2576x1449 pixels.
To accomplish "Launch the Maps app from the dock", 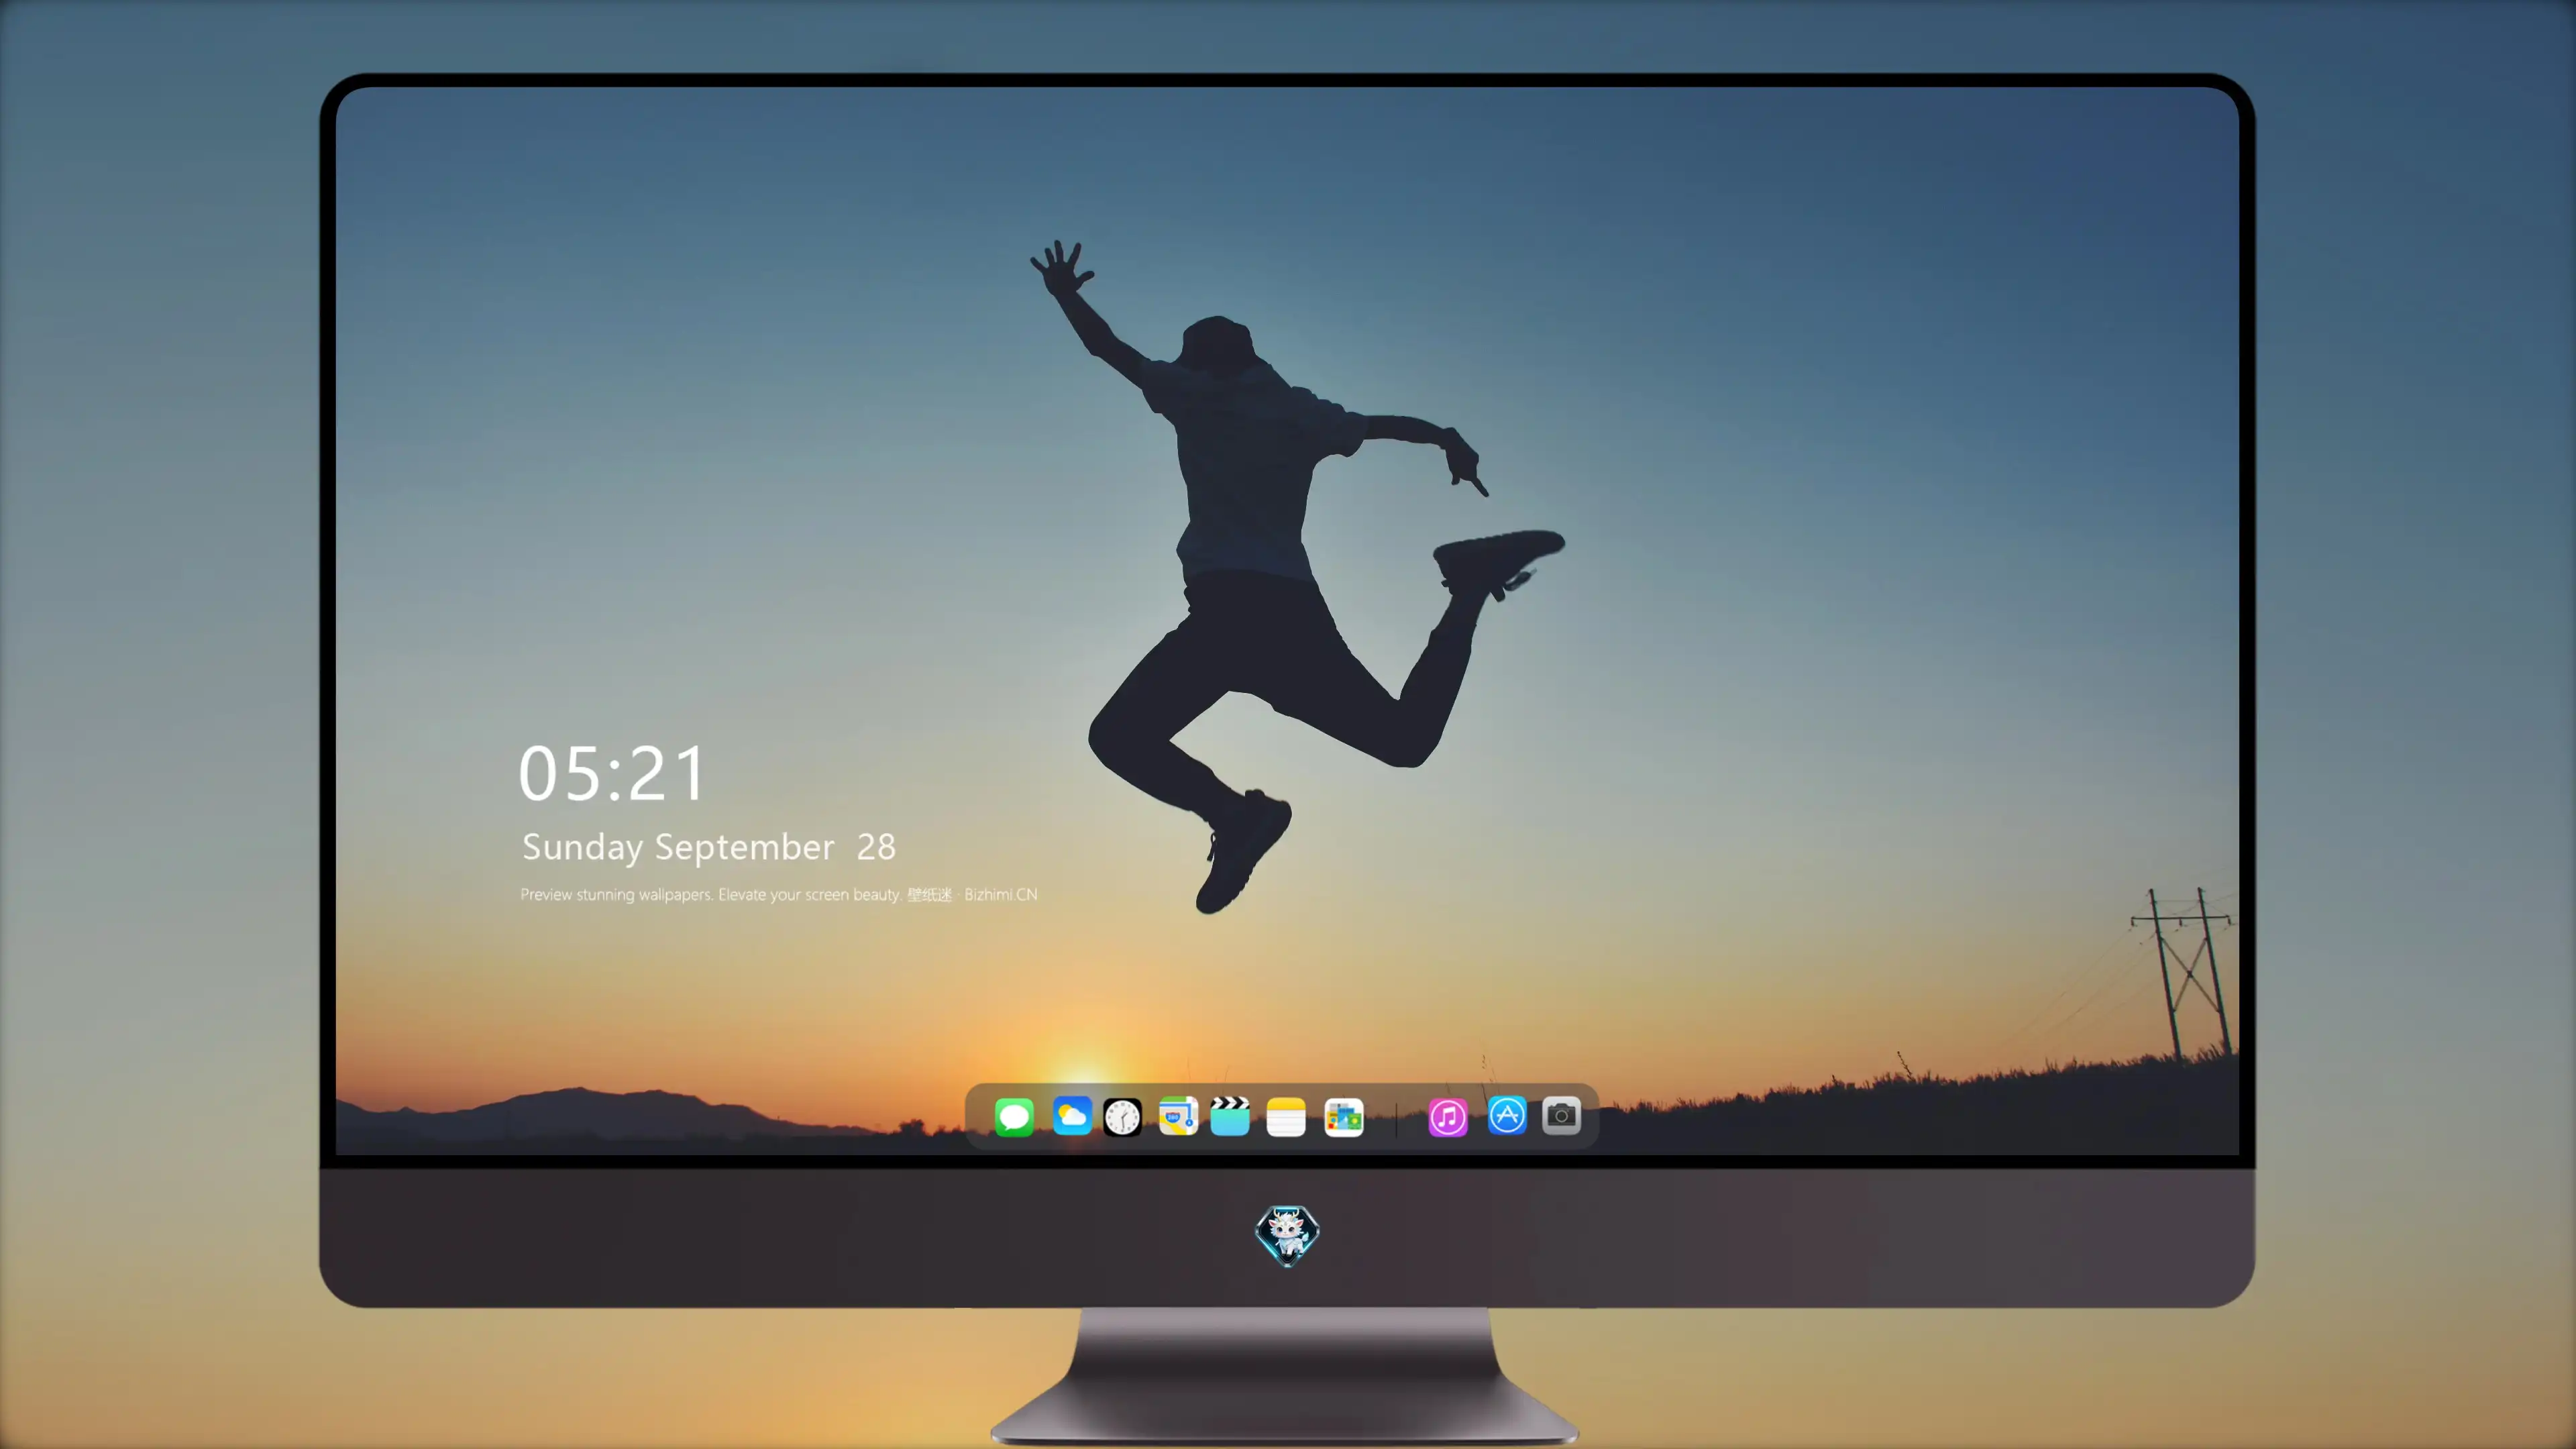I will [x=1178, y=1116].
